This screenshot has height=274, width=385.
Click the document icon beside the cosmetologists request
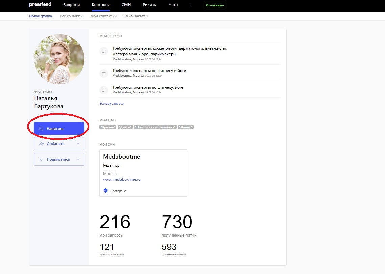point(104,51)
